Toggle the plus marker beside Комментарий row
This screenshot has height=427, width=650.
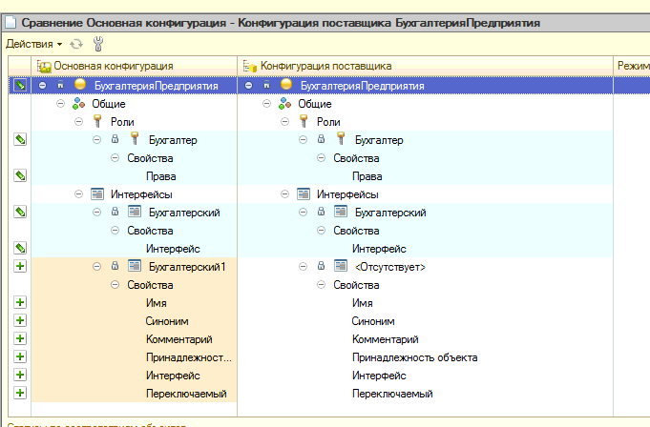(20, 339)
